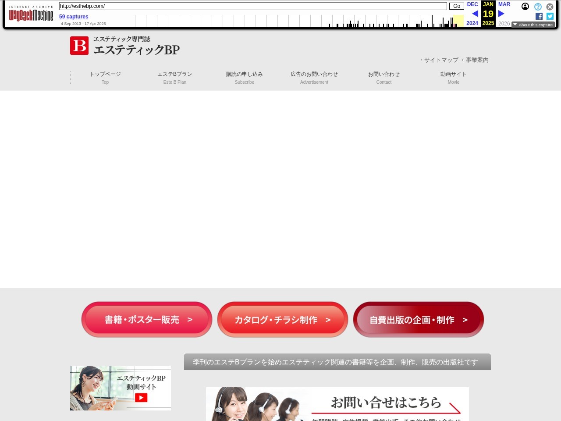Click the カタログ・チラシ制作 button

click(x=283, y=320)
